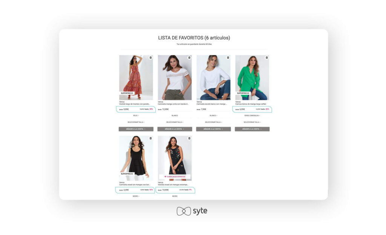Add white boat-neck top to basket

coord(213,129)
